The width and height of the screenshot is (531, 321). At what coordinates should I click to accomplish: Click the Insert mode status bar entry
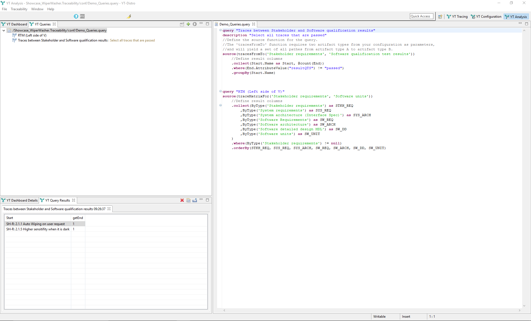pos(406,317)
